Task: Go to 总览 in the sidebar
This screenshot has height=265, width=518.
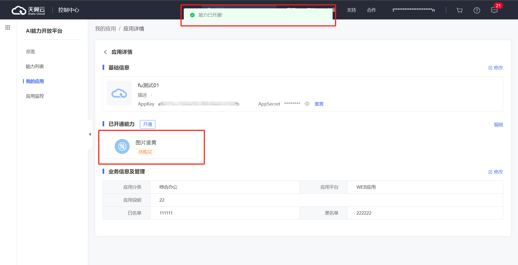Action: [30, 52]
